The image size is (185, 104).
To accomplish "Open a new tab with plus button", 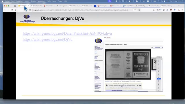I will coord(175,6).
